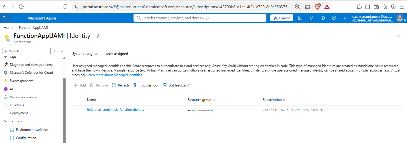Toggle the browser sidebar panel icon
Viewport: 407px width, 143px height.
click(368, 6)
